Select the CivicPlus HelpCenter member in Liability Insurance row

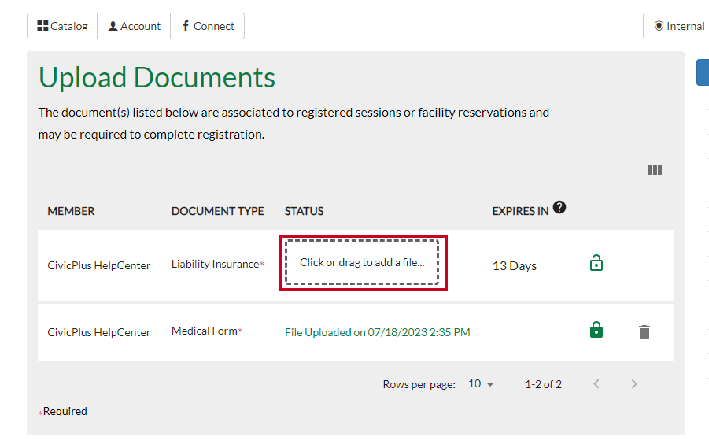[98, 265]
